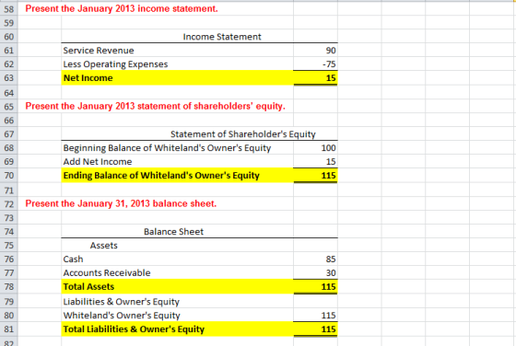Select the 'Cash' cell
This screenshot has width=516, height=346.
point(177,259)
